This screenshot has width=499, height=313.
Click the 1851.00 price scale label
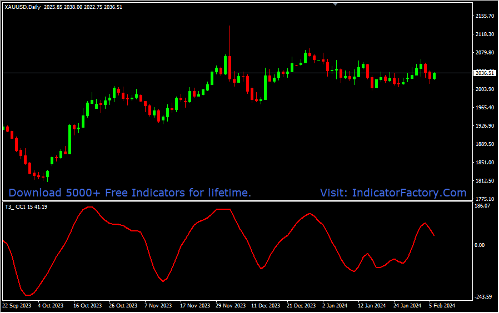485,163
